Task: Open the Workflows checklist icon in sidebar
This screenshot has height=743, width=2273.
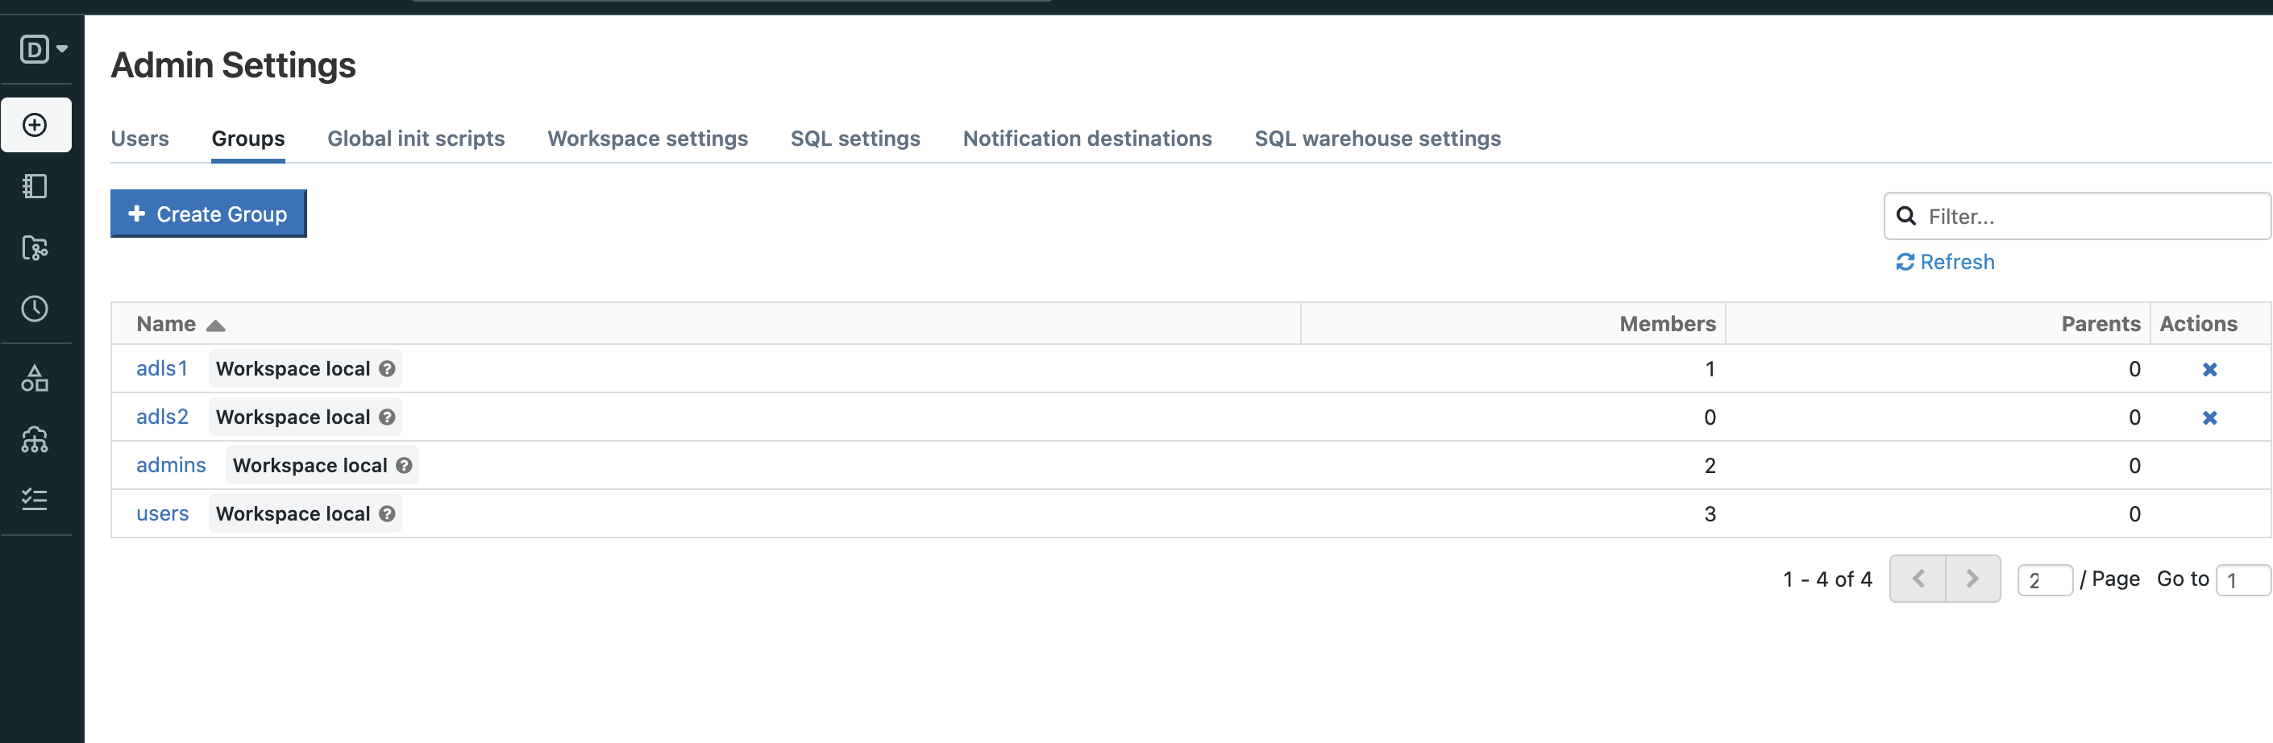Action: pyautogui.click(x=35, y=500)
